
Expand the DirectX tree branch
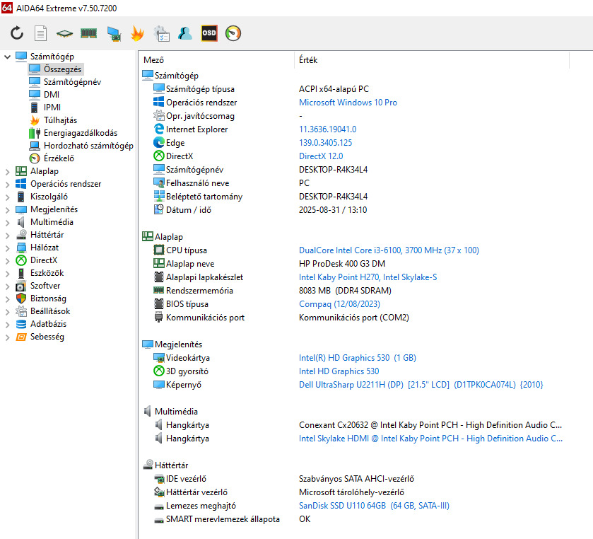7,261
